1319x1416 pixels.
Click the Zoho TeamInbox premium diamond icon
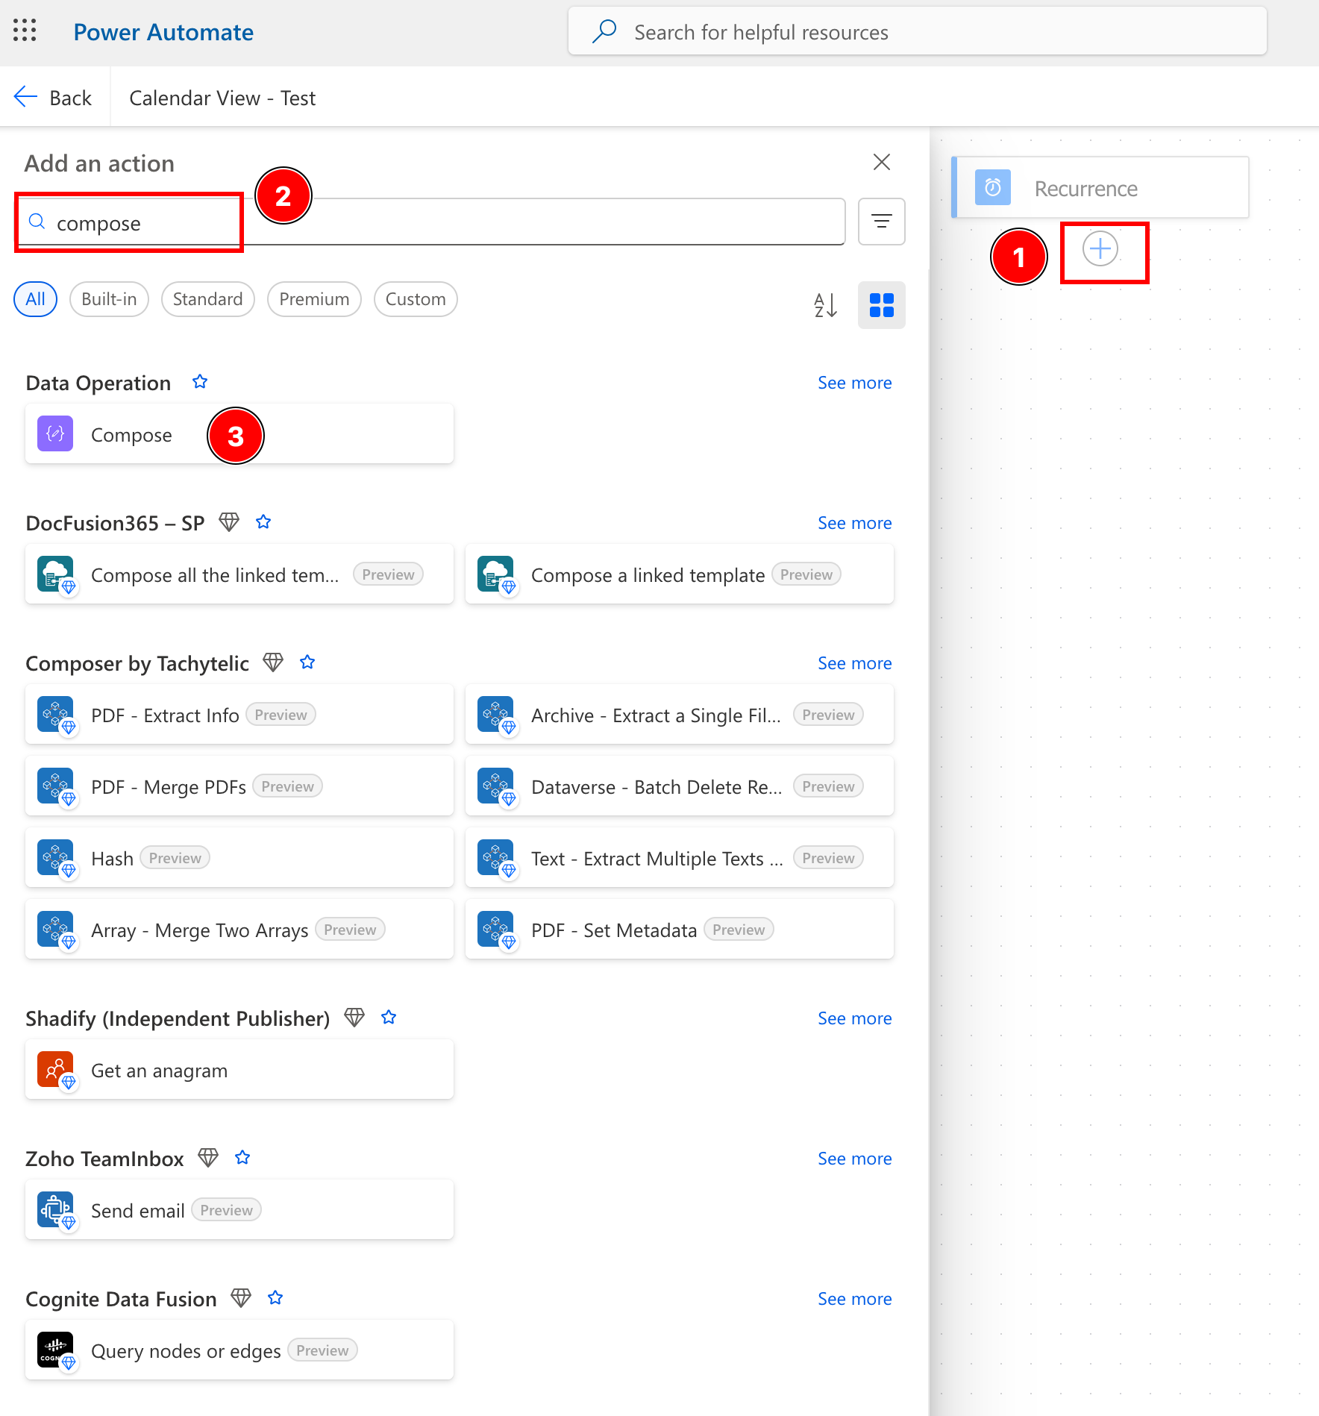[208, 1158]
